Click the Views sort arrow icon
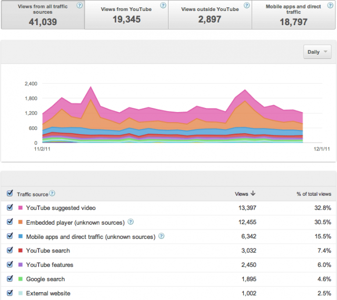The image size is (337, 300). click(253, 193)
